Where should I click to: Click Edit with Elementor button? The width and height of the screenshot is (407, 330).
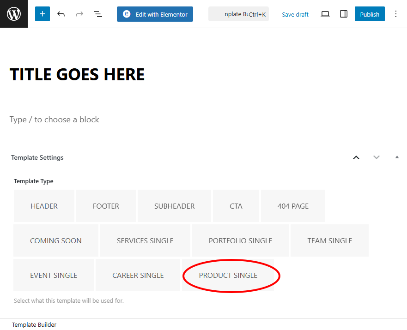(x=155, y=14)
